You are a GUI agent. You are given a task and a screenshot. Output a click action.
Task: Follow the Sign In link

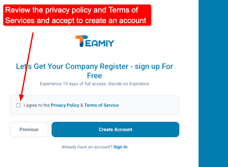(120, 147)
